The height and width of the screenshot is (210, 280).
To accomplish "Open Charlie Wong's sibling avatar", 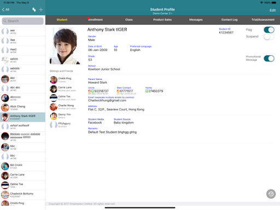I will click(54, 107).
